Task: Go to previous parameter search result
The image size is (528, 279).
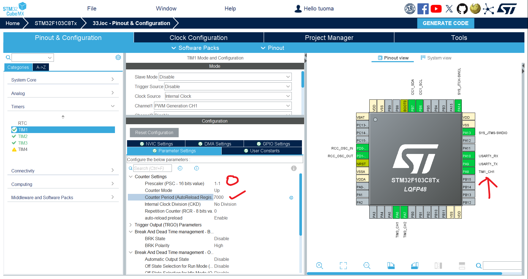Action: [x=180, y=168]
